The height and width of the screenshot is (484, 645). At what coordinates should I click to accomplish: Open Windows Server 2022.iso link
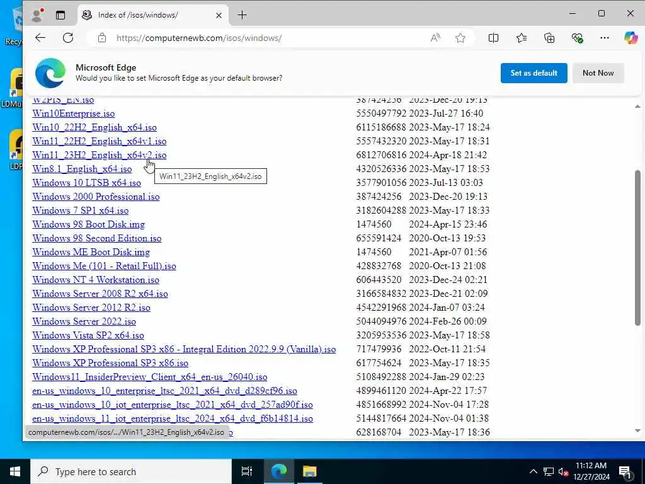click(84, 321)
